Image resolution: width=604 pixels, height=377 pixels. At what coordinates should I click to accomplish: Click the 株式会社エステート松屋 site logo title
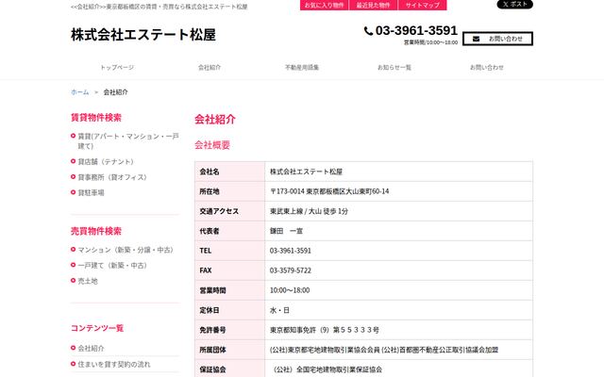click(143, 35)
